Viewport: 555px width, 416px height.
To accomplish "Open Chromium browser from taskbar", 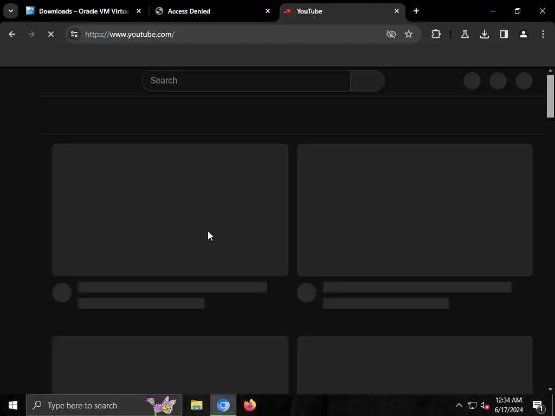I will (x=223, y=405).
